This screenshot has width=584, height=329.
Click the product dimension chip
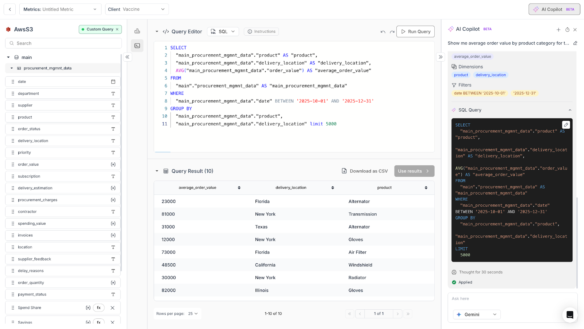461,75
